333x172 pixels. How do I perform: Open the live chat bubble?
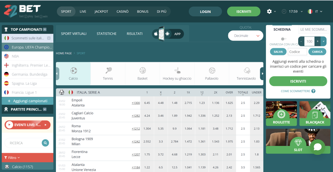point(317,147)
